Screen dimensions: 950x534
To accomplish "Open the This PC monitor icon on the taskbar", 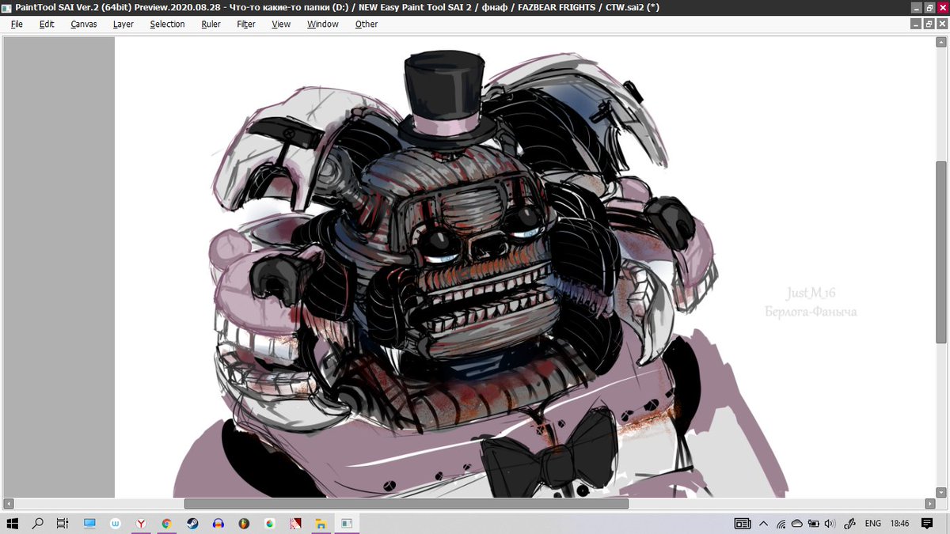I will click(89, 523).
